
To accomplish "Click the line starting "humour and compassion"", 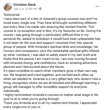I will pyautogui.click(x=51, y=51).
